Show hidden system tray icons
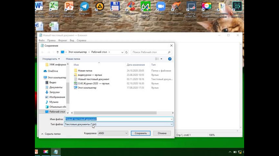Screen dimensions: 279x156 click(230, 152)
